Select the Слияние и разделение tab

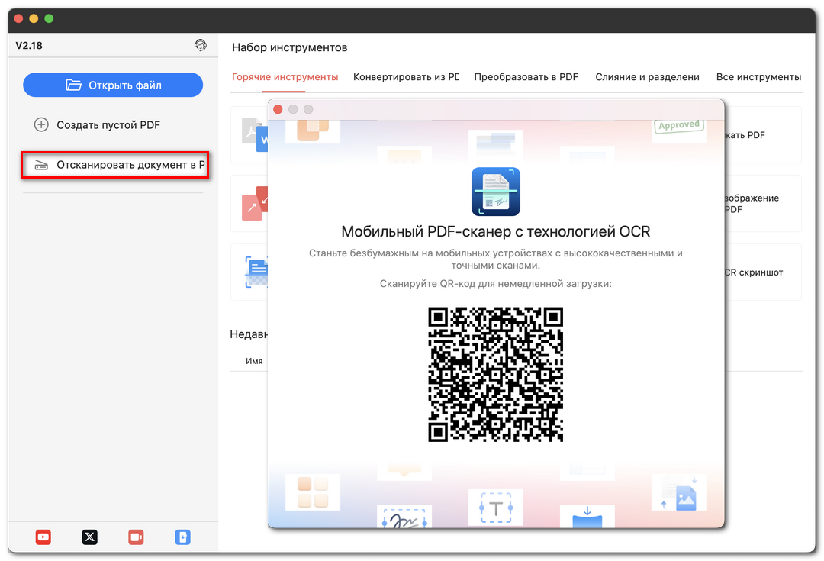pos(647,77)
